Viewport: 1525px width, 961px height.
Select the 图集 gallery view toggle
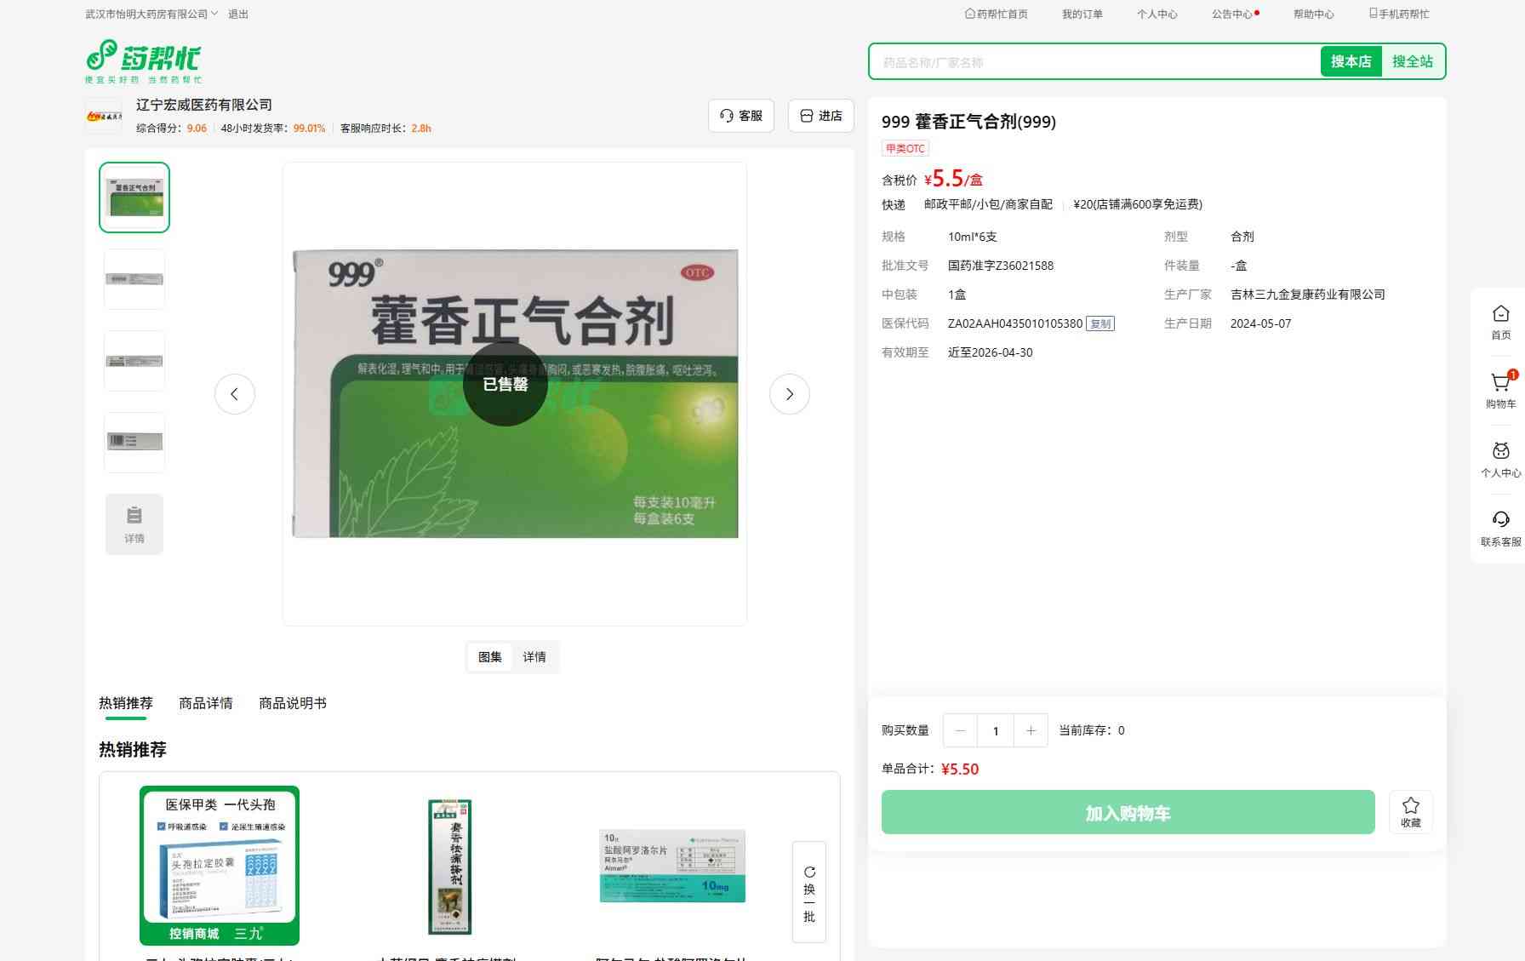click(x=490, y=657)
